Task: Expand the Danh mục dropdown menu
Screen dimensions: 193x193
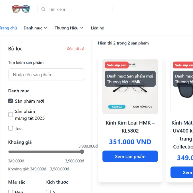Action: point(35,28)
